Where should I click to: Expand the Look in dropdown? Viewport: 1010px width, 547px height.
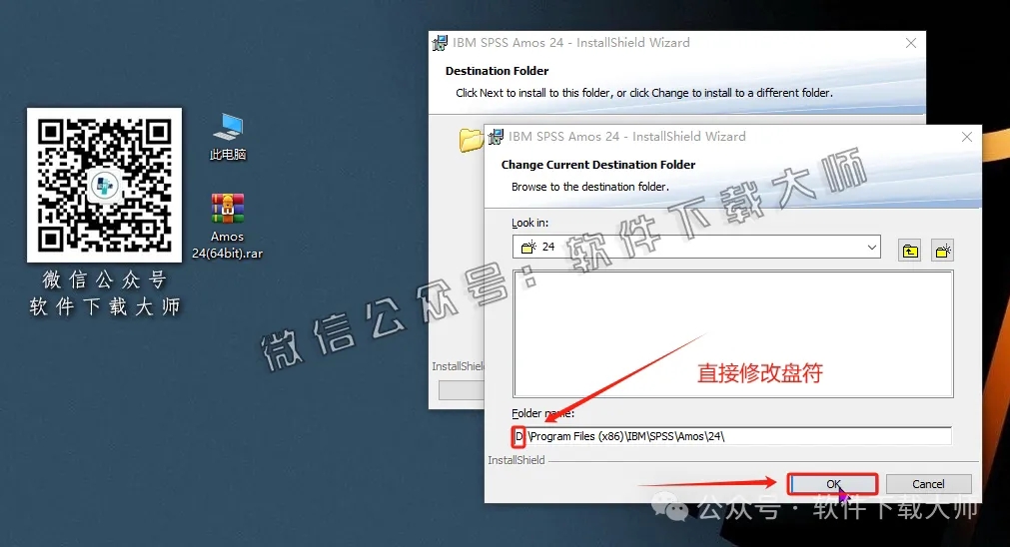pos(871,248)
